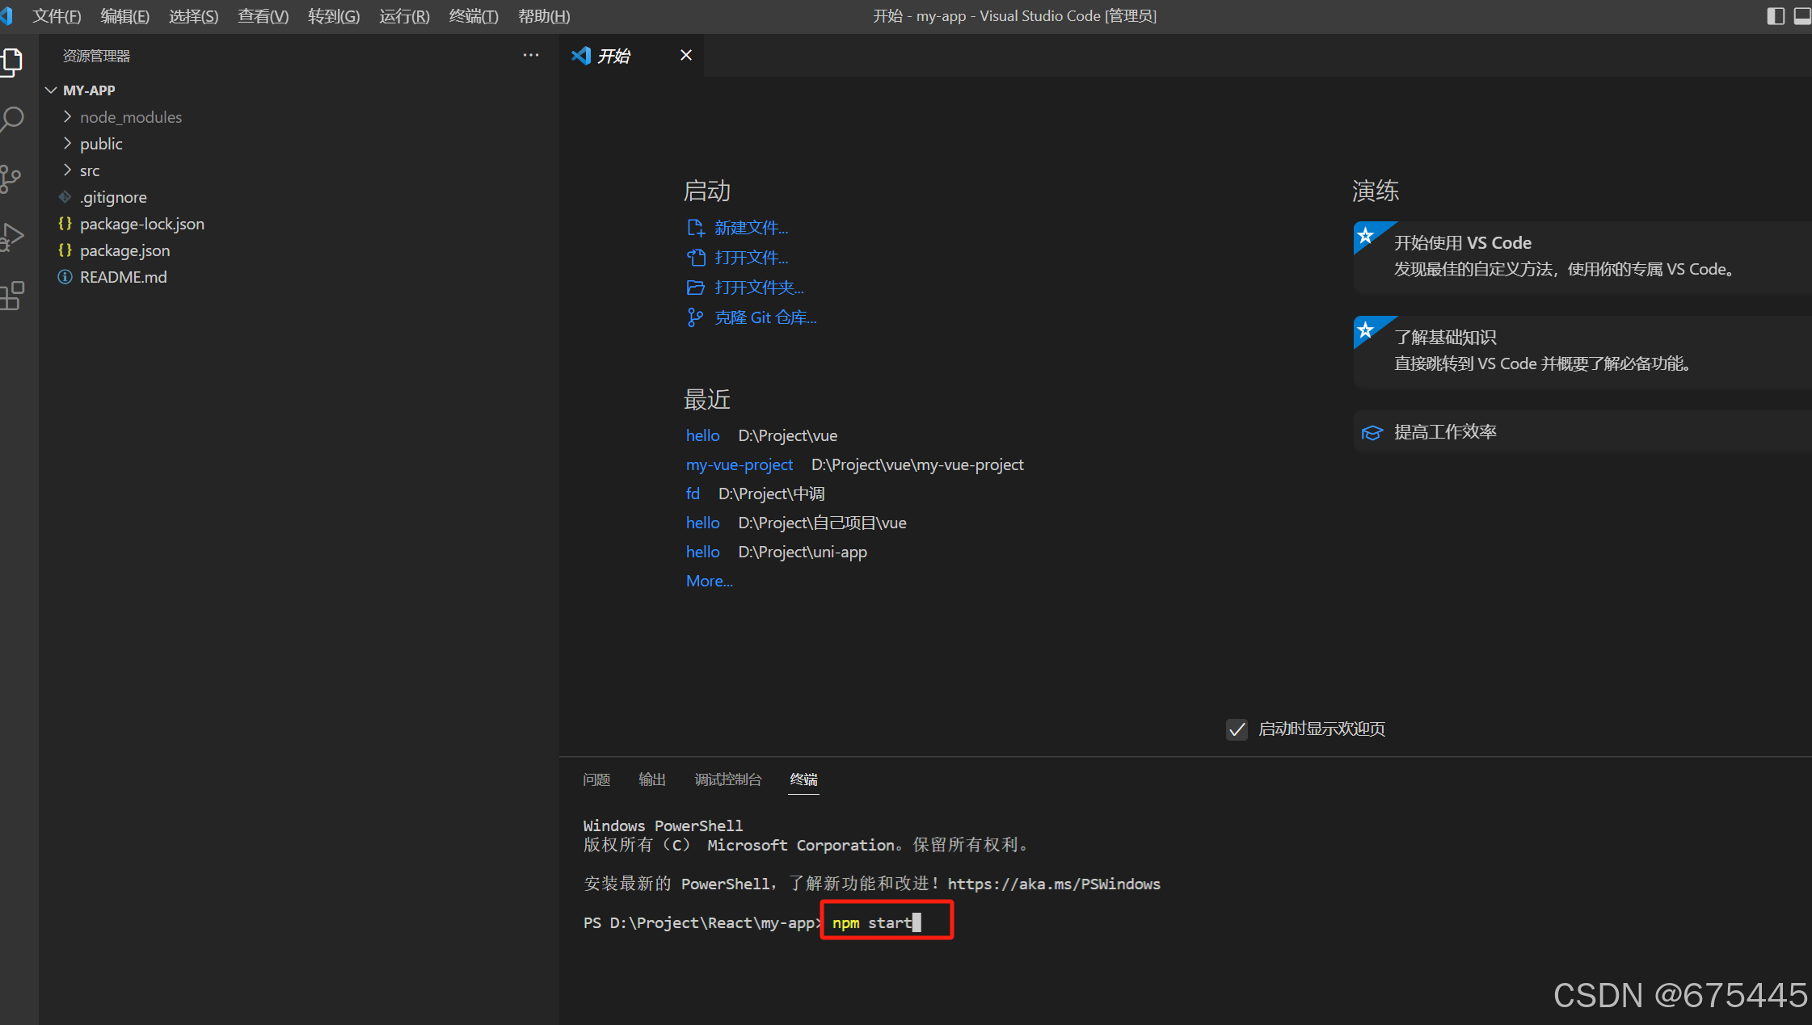Uncheck show welcome page on startup
The width and height of the screenshot is (1812, 1025).
1237,729
